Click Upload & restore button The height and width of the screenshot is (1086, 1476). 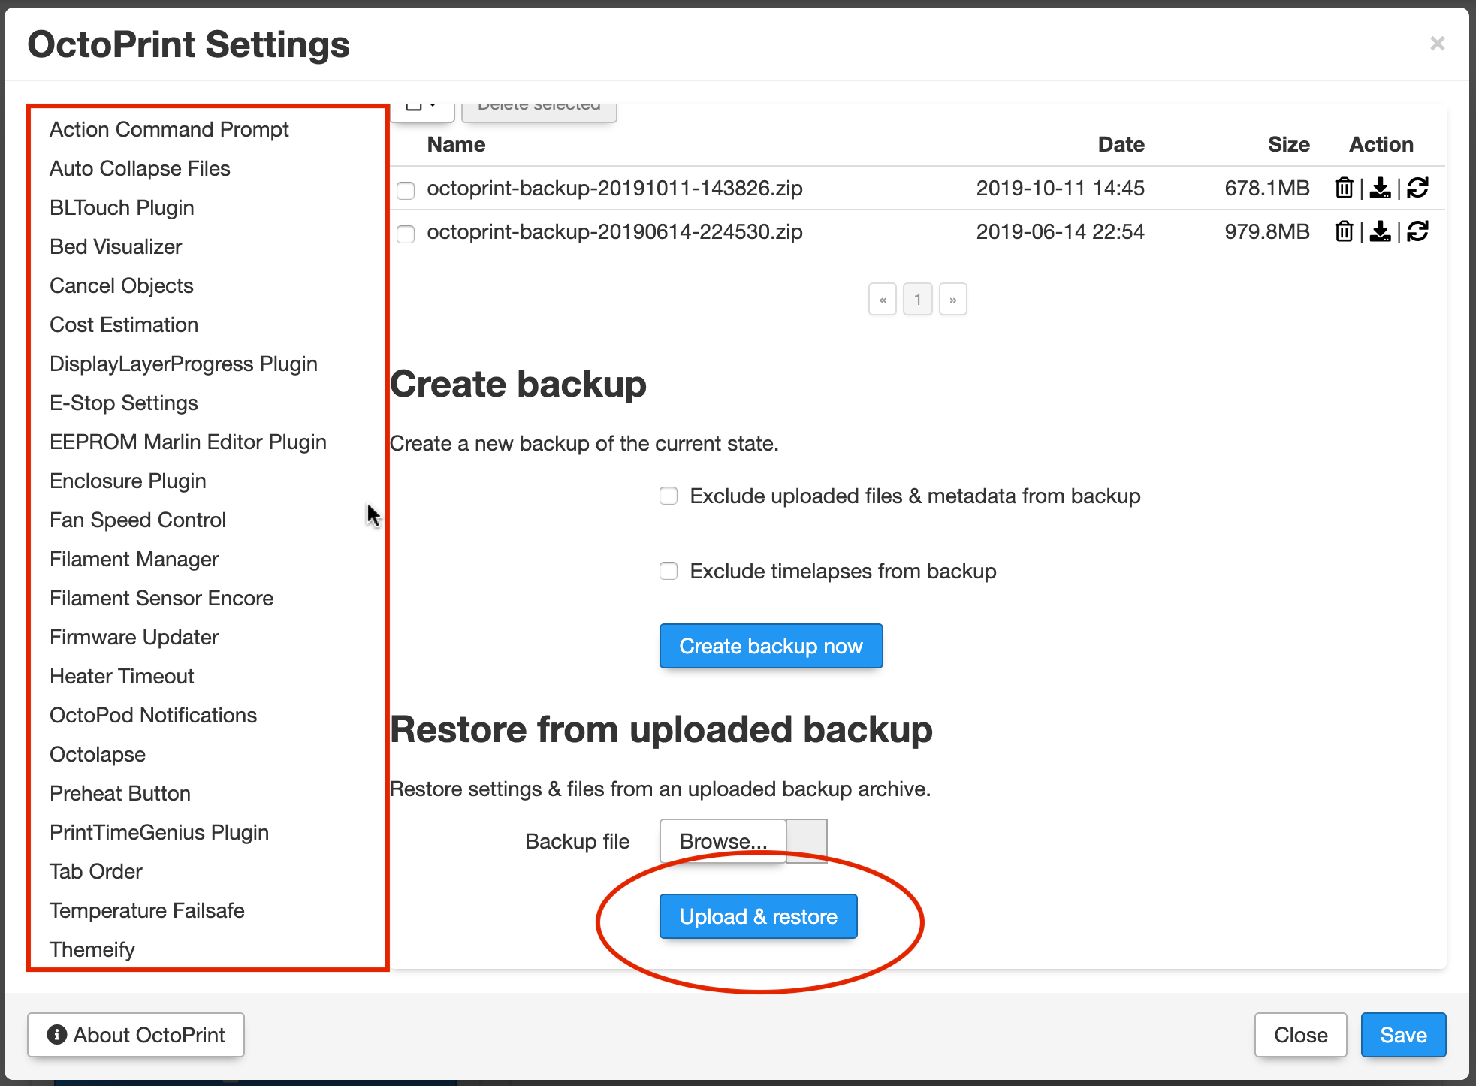758,916
